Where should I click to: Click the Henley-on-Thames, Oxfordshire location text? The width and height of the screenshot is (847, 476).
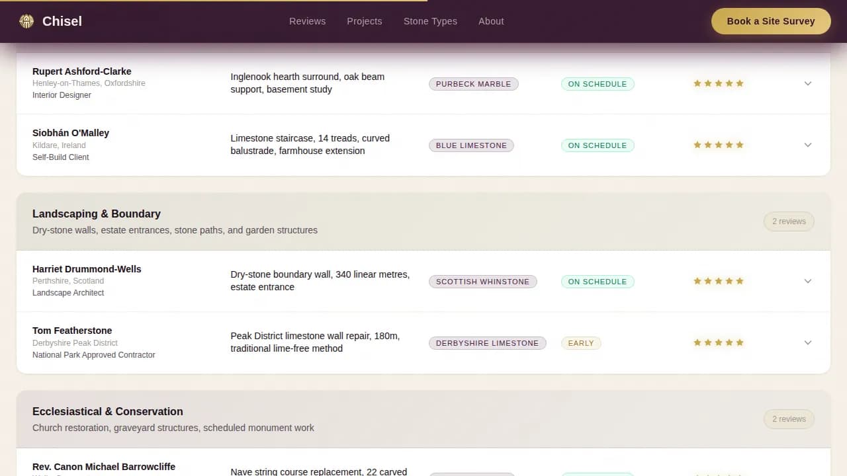[x=89, y=83]
